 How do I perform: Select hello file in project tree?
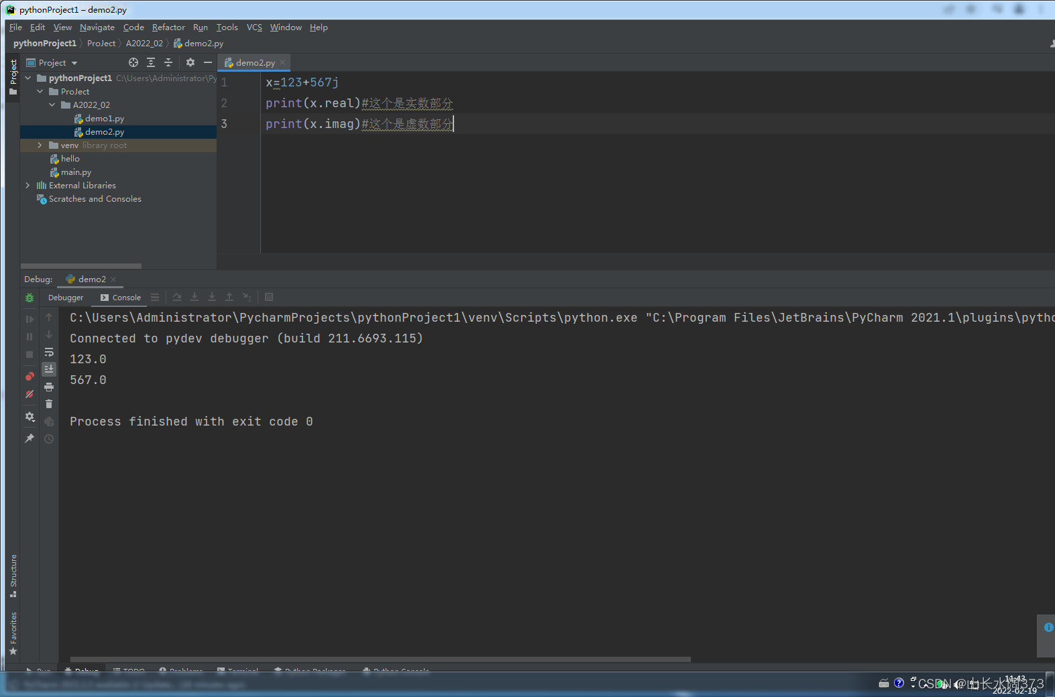click(65, 159)
